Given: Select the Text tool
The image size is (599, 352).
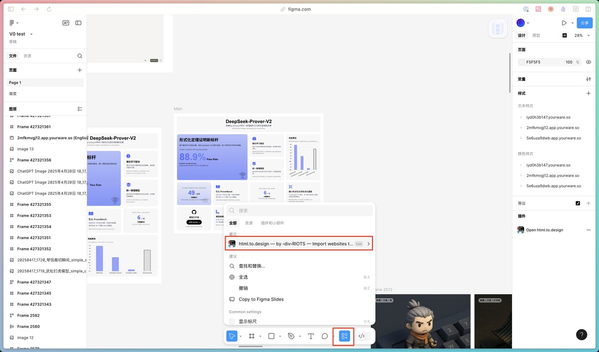Looking at the screenshot, I should [x=311, y=336].
